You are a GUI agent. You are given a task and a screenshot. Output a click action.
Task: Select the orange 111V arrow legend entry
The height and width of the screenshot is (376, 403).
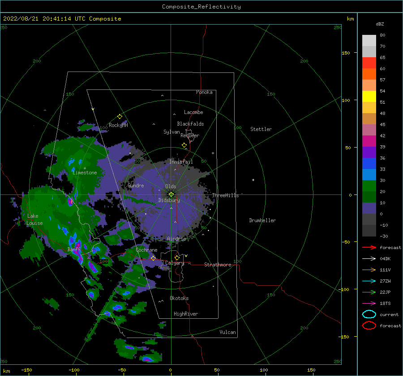coord(369,270)
